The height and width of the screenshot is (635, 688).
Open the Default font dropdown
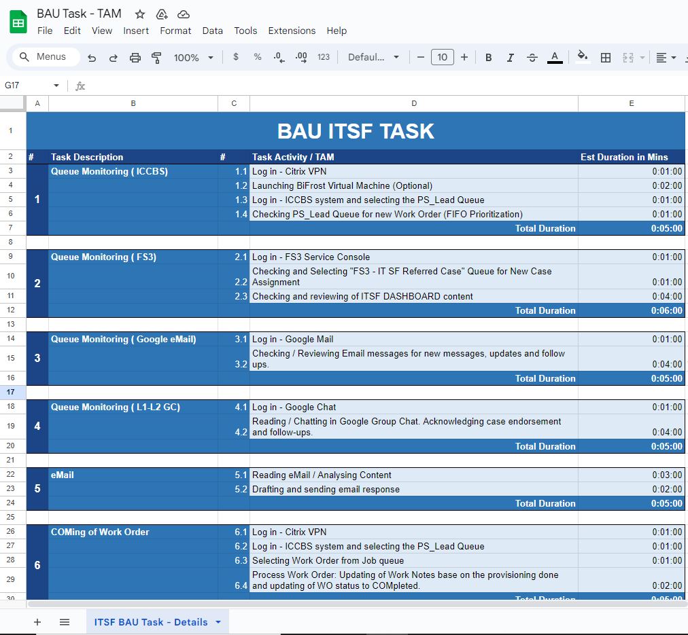point(373,57)
